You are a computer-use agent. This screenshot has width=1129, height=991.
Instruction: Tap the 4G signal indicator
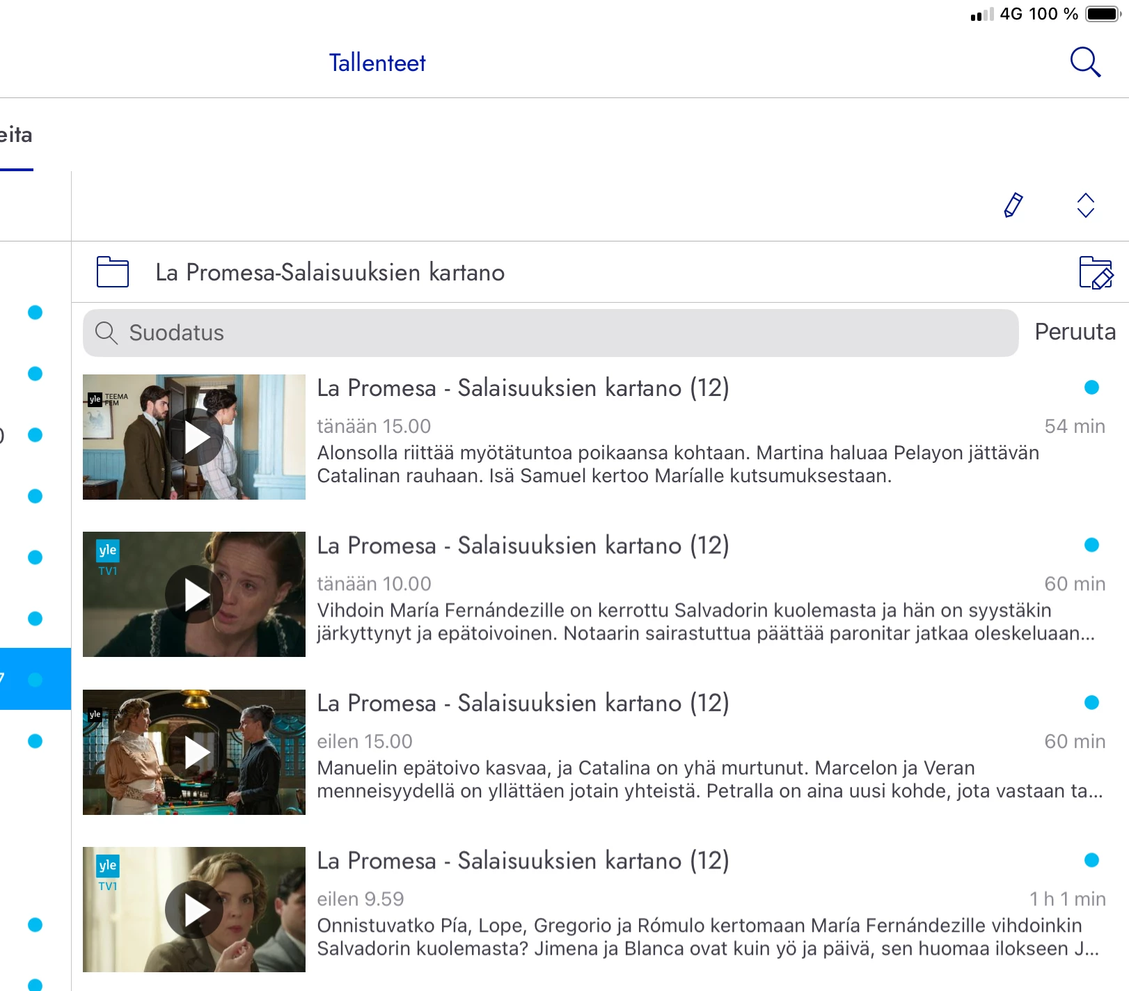(997, 14)
